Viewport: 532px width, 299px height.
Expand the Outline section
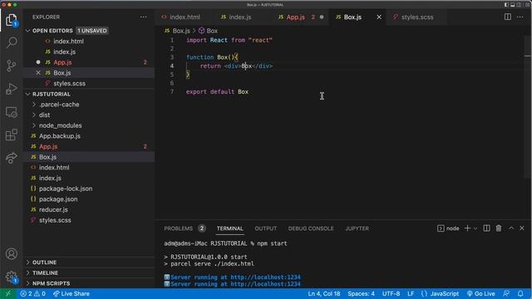click(89, 262)
